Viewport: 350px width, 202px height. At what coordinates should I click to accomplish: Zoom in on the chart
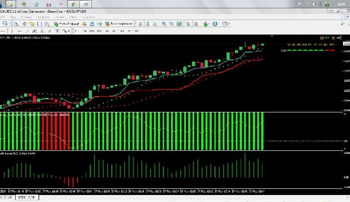tap(164, 24)
